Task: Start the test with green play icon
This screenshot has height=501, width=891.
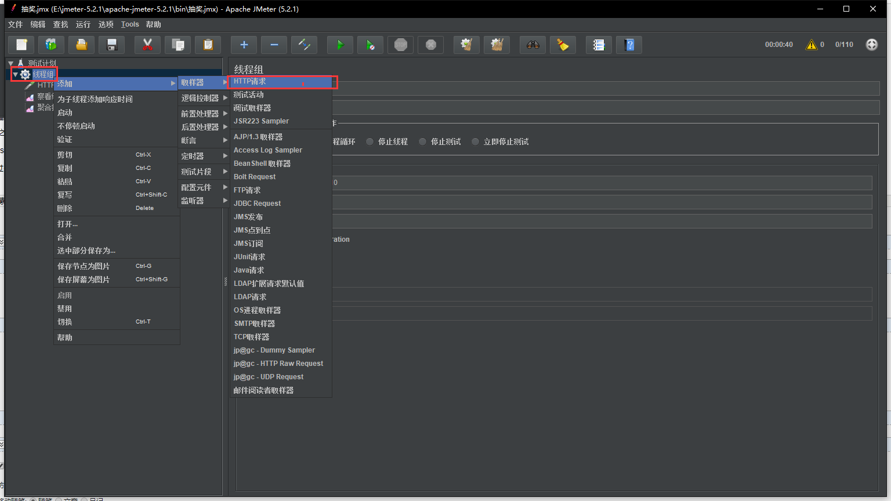Action: pyautogui.click(x=341, y=45)
